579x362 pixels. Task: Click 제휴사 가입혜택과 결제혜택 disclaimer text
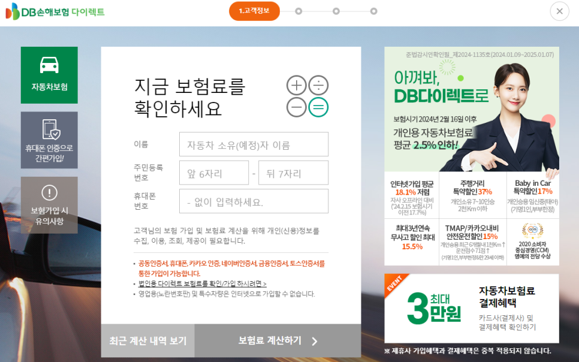tap(468, 351)
